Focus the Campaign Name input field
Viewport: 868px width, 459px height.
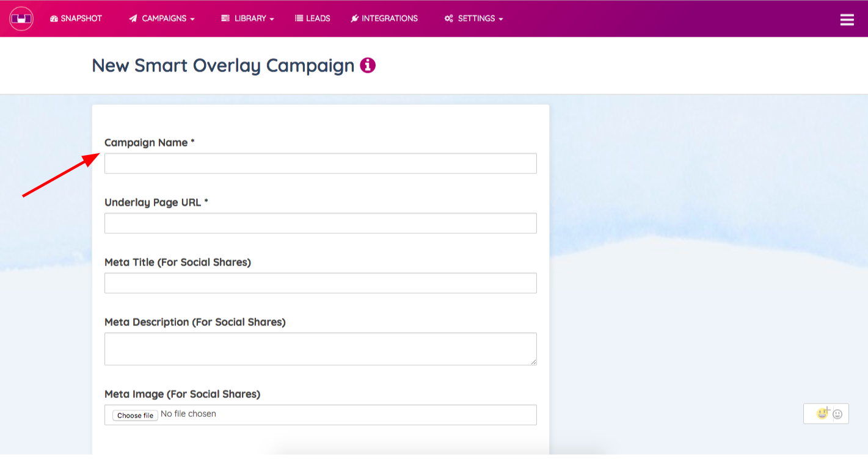click(x=321, y=164)
